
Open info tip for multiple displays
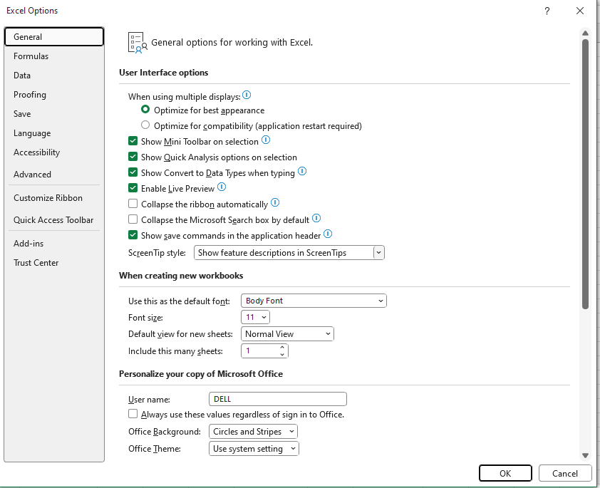pyautogui.click(x=247, y=95)
